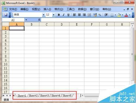Click horizontal scrollbar left arrow
Image resolution: width=136 pixels, height=103 pixels.
tap(82, 96)
